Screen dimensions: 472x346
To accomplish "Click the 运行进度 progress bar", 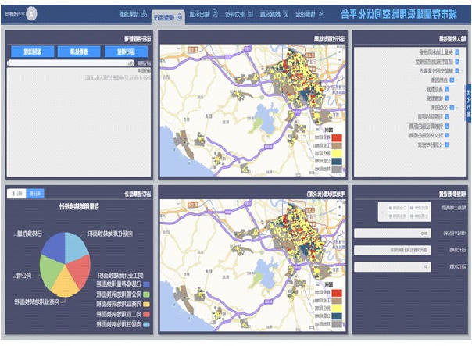I will 71,63.
